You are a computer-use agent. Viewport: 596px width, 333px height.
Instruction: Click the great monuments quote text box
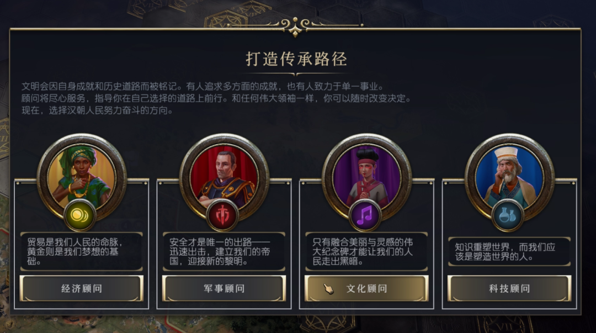tap(366, 252)
